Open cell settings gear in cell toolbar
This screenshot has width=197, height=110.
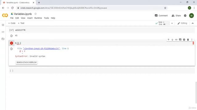click(x=184, y=40)
